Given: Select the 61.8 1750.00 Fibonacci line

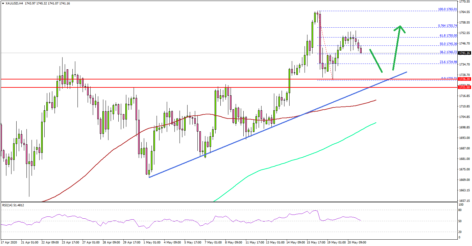Looking at the screenshot, I should click(448, 36).
